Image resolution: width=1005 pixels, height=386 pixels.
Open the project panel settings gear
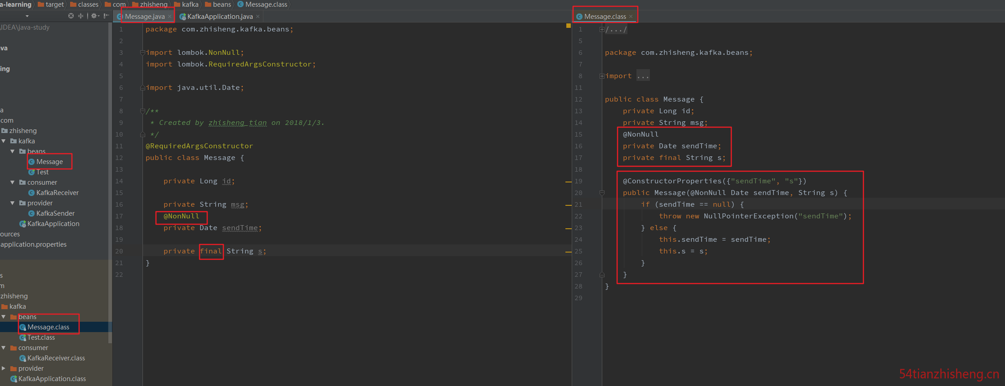click(94, 16)
